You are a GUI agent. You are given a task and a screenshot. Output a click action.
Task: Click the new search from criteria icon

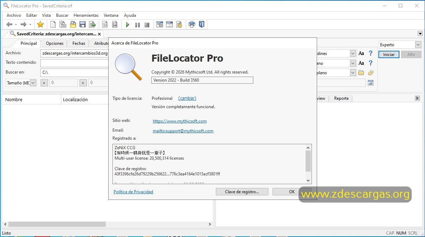tap(63, 25)
